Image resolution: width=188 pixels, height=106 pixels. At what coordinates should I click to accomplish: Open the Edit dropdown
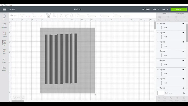coord(54,16)
